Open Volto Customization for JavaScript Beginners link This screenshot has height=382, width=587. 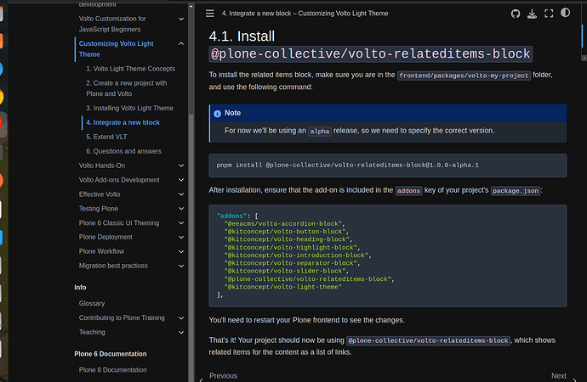coord(112,24)
